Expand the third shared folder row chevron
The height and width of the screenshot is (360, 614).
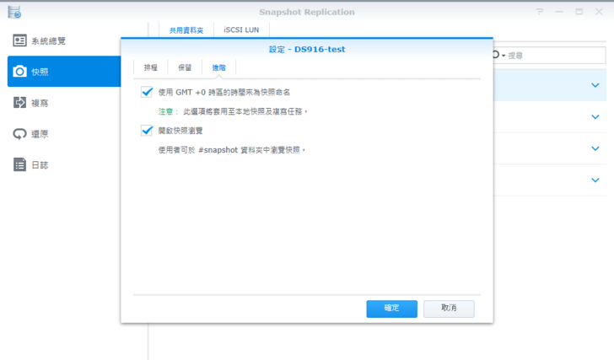[x=595, y=148]
